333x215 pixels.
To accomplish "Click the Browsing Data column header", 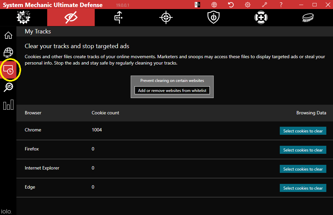I will (x=311, y=113).
